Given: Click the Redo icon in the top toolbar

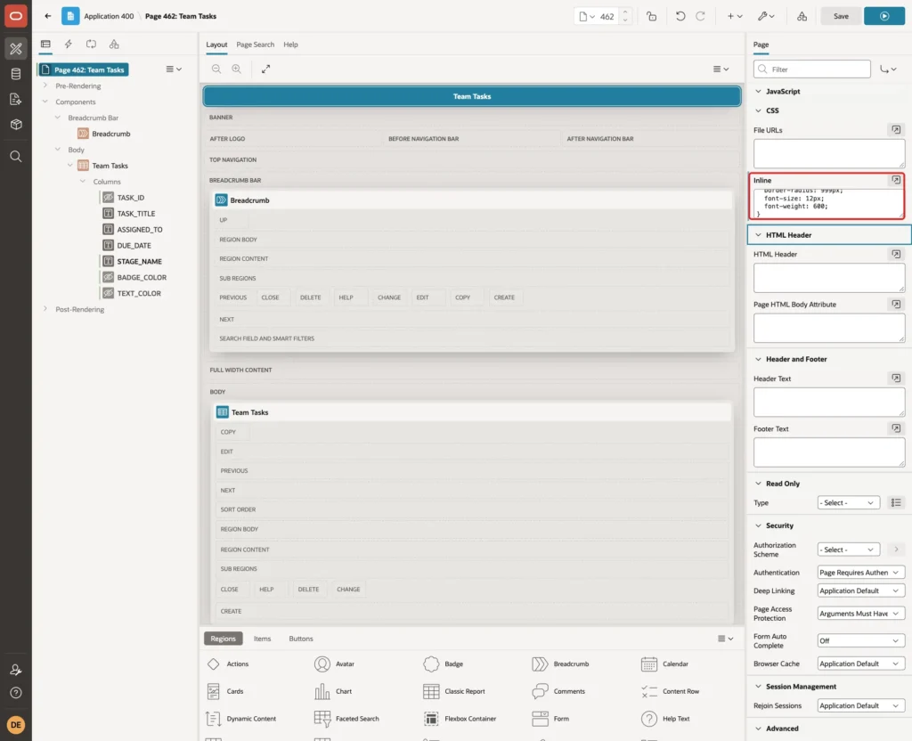Looking at the screenshot, I should pos(700,16).
